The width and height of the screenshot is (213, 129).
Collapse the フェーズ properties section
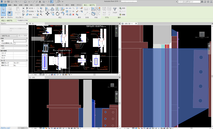(27, 60)
